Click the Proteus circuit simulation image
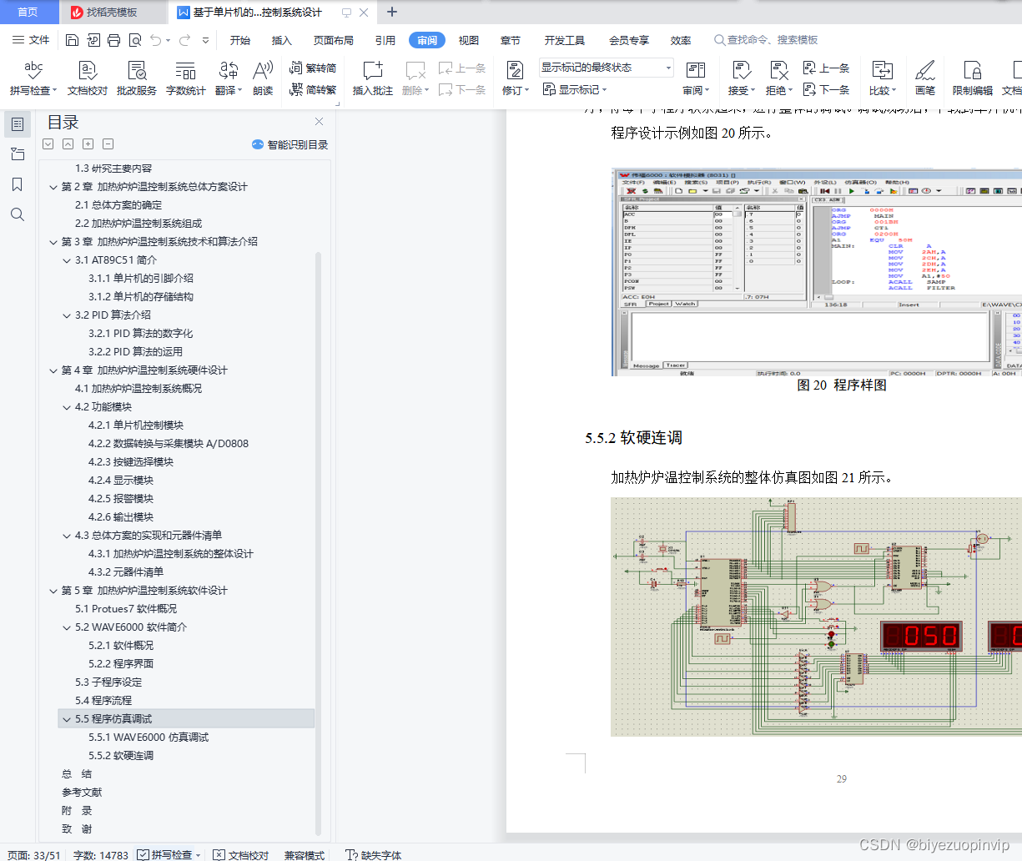1022x861 pixels. (816, 617)
